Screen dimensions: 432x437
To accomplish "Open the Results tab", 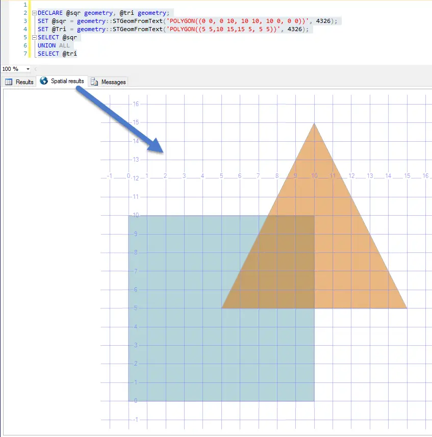I will click(x=19, y=82).
